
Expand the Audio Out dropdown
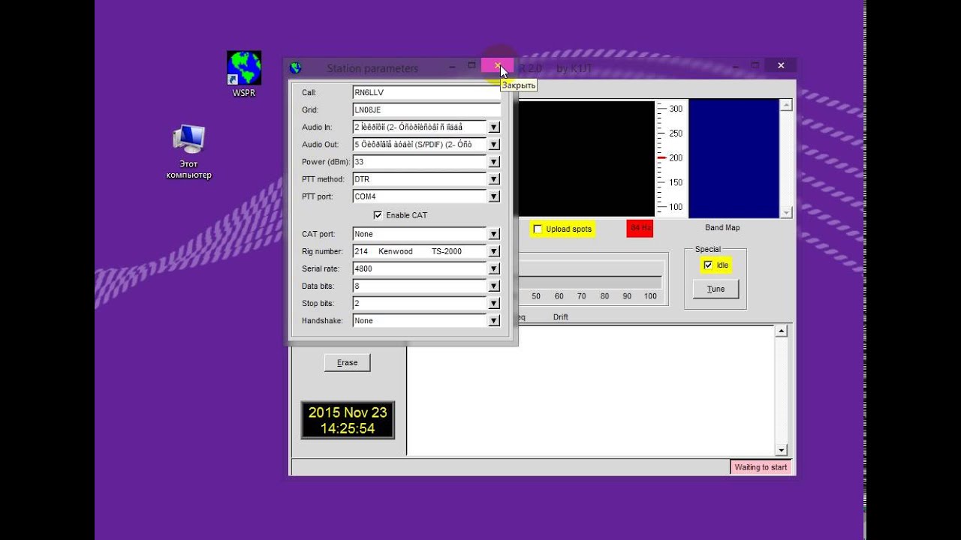[x=494, y=145]
